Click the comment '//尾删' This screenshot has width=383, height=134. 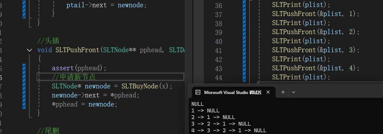click(x=48, y=131)
